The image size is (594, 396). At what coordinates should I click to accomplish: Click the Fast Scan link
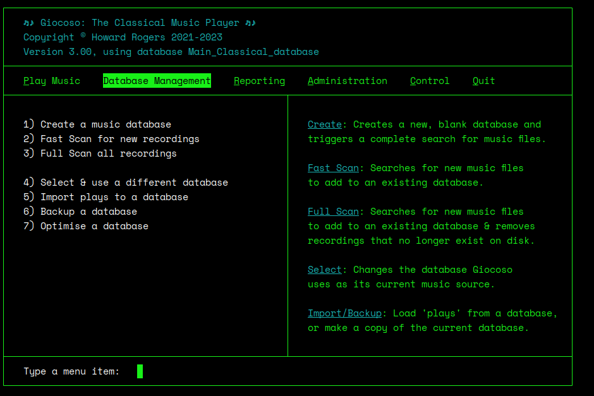333,167
